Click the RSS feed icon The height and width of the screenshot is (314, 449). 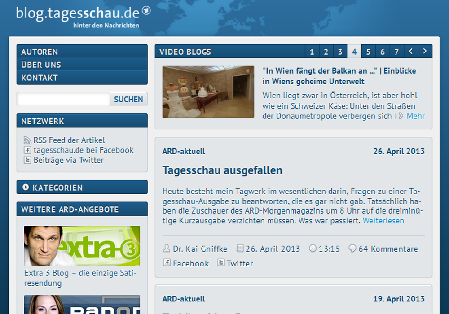[27, 140]
